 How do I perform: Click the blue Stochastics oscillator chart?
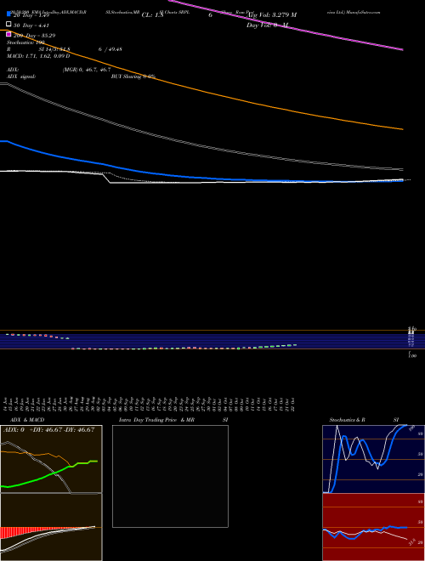click(x=373, y=459)
